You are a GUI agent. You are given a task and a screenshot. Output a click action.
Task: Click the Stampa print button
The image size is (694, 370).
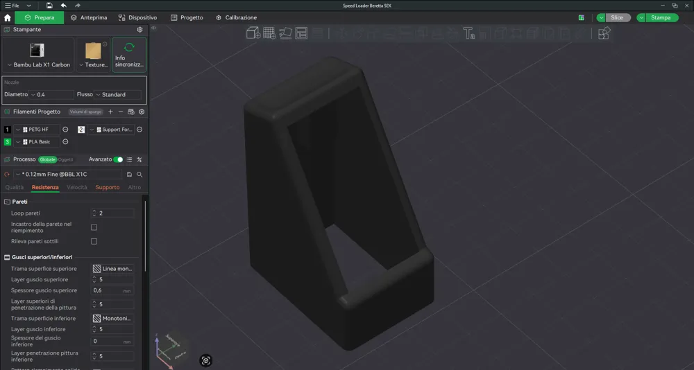(661, 18)
